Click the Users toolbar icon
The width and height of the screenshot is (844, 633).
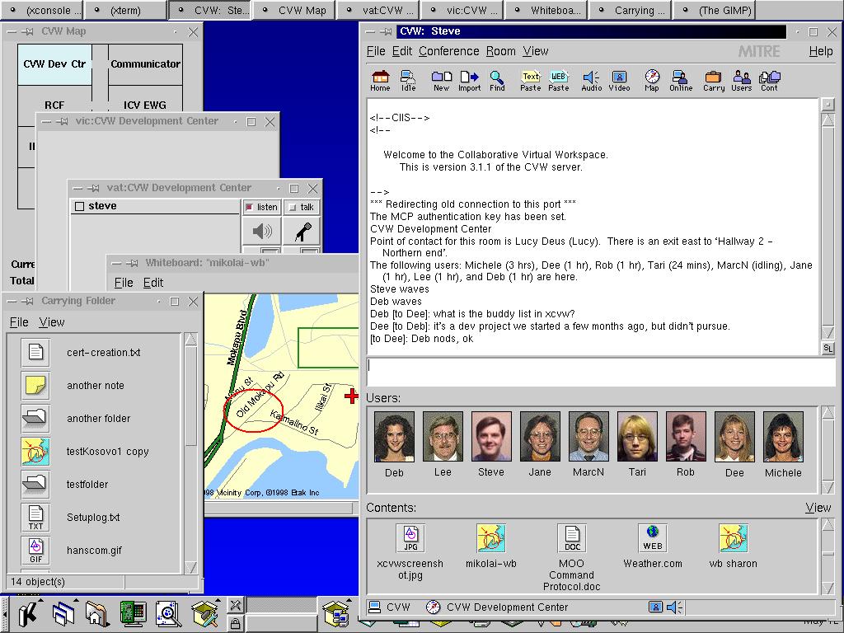[741, 80]
